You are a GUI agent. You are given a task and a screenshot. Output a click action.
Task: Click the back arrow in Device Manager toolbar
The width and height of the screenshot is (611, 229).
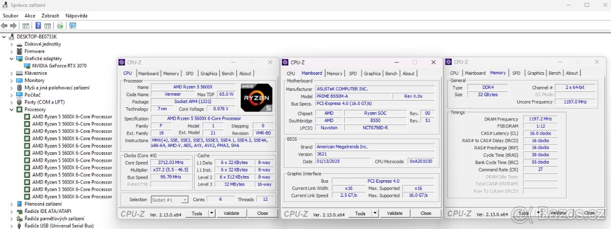coord(5,25)
